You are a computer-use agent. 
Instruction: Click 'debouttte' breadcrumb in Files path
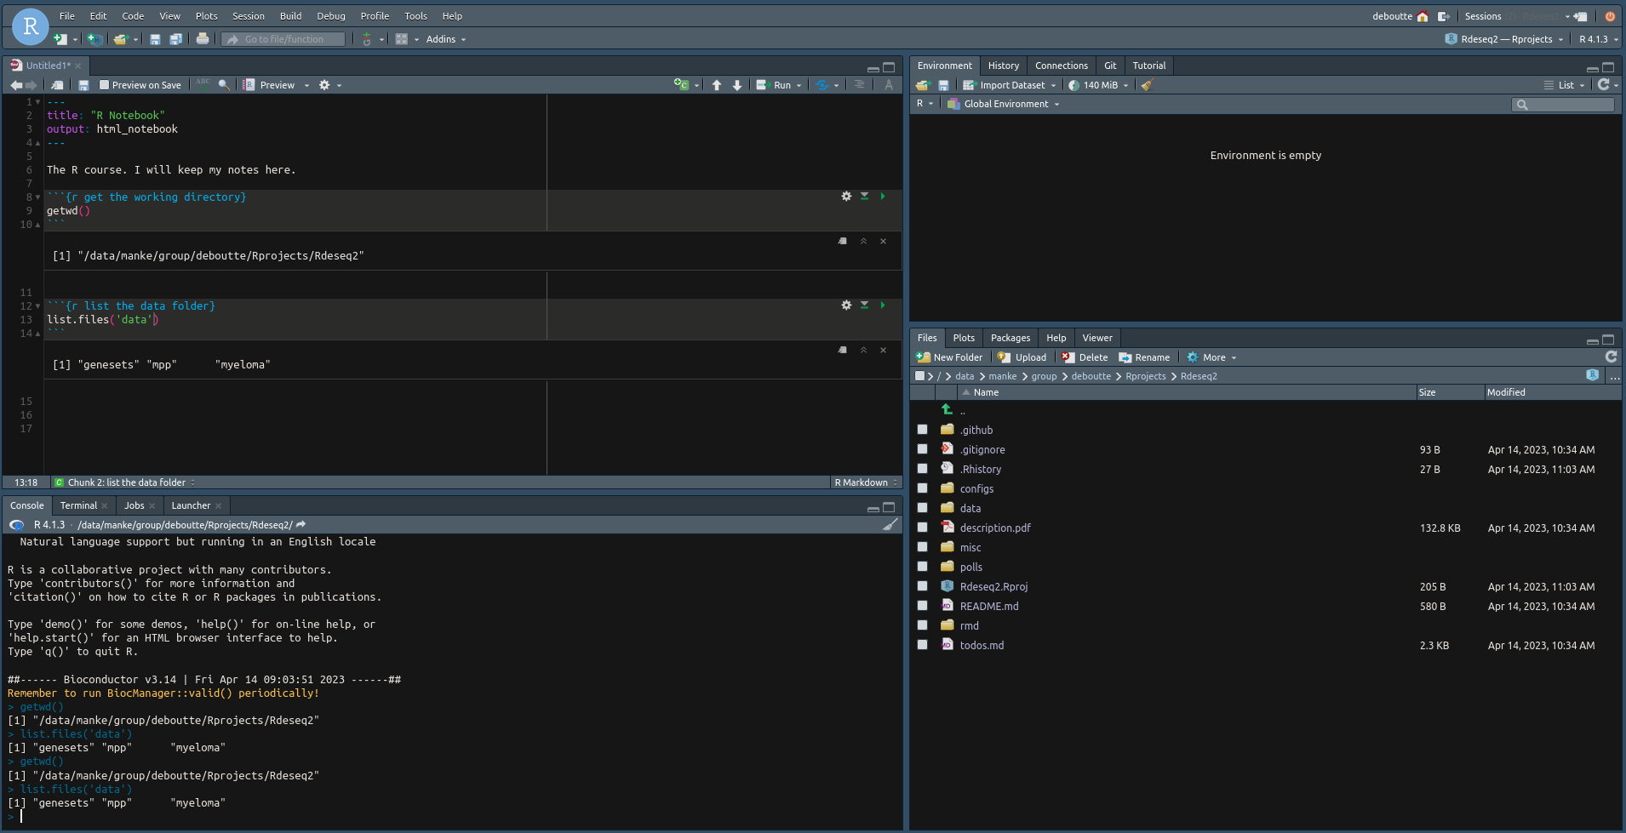pyautogui.click(x=1091, y=376)
